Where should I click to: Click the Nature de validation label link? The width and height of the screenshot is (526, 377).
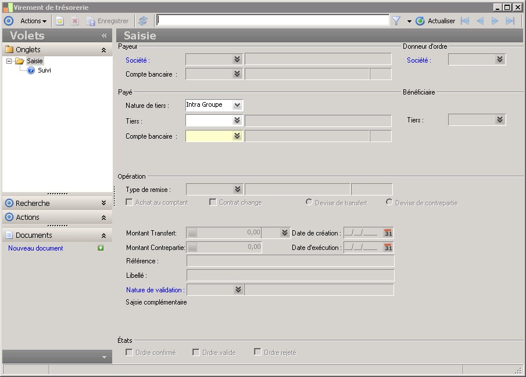(155, 290)
